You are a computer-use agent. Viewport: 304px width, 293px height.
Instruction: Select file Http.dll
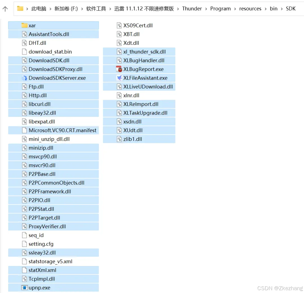click(53, 95)
